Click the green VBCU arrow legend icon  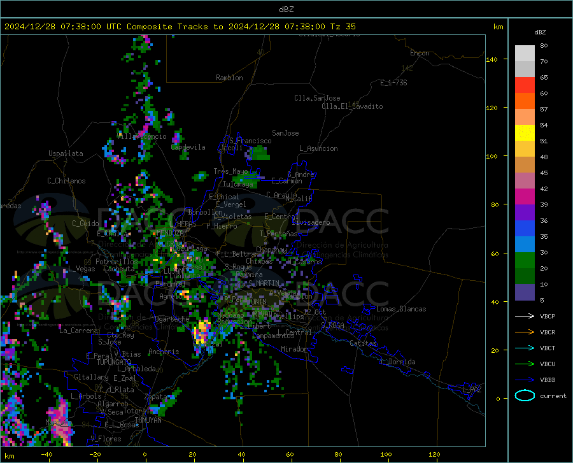point(525,364)
